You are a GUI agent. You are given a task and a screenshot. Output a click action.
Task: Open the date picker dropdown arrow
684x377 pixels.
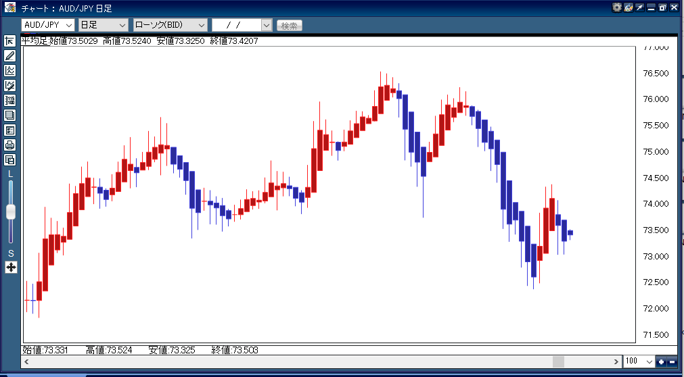267,25
